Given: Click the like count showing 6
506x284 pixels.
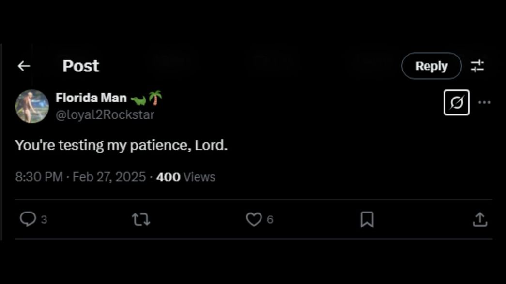Looking at the screenshot, I should coord(270,219).
